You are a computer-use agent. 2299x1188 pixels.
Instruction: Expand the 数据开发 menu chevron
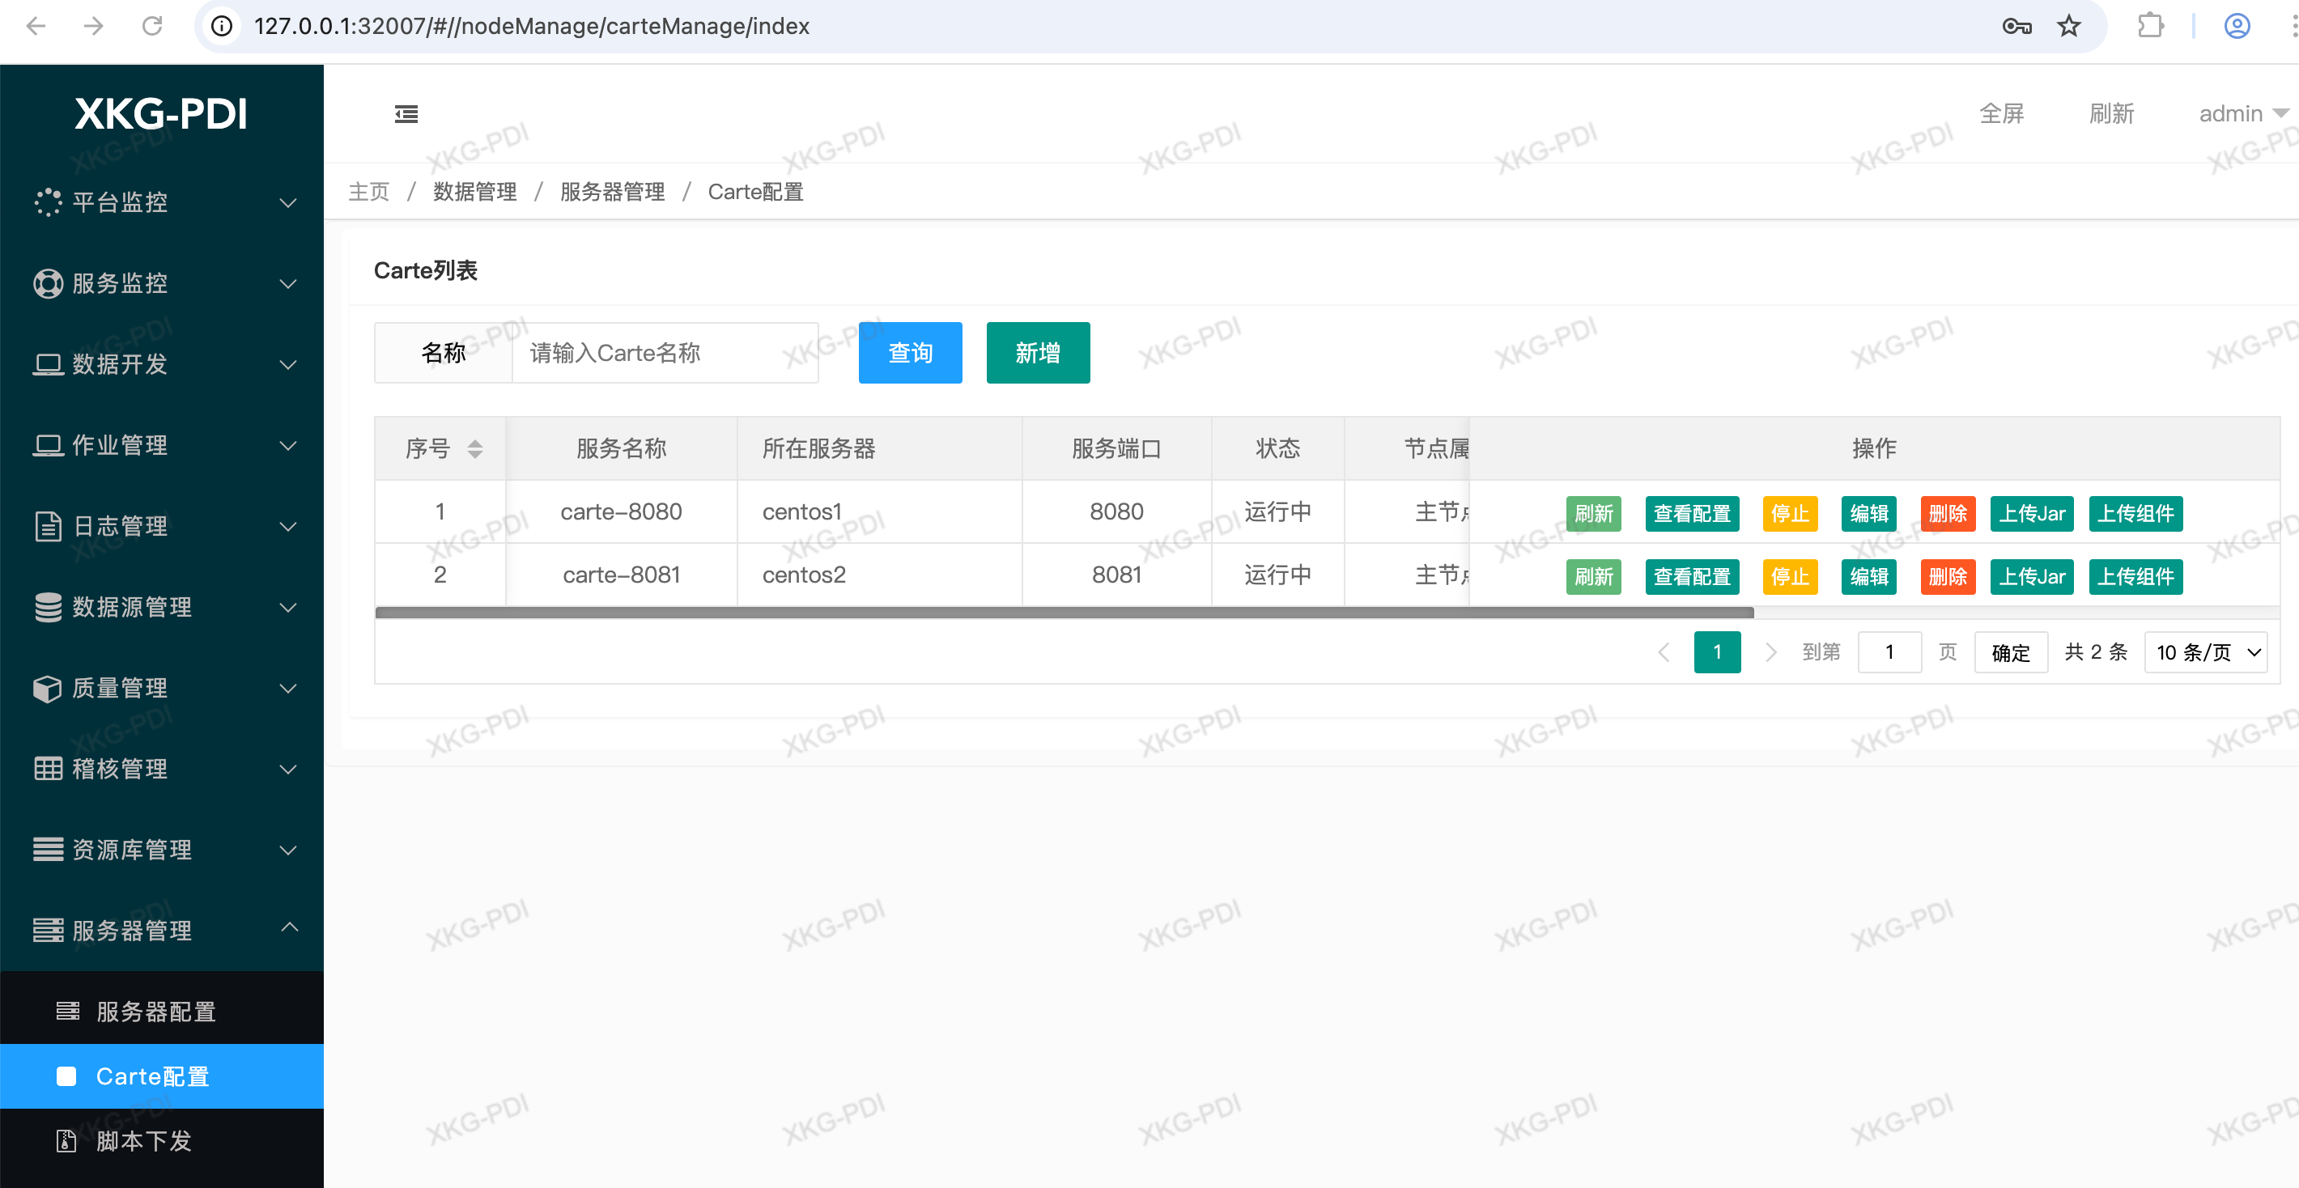pyautogui.click(x=288, y=365)
